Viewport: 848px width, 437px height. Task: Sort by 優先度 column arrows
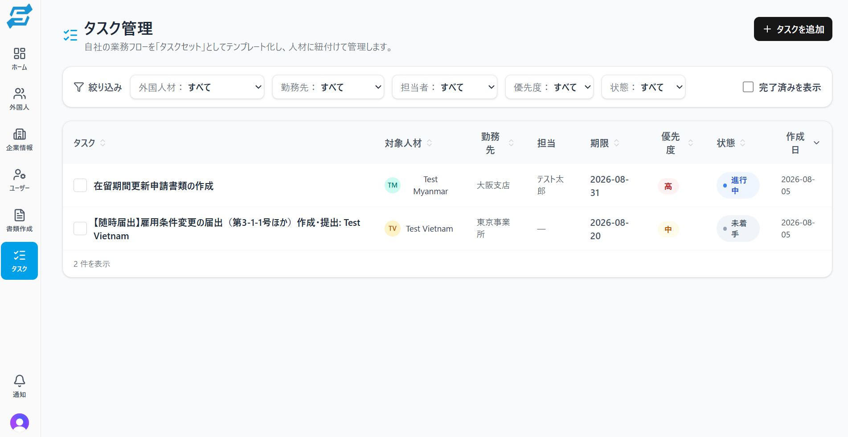coord(691,143)
